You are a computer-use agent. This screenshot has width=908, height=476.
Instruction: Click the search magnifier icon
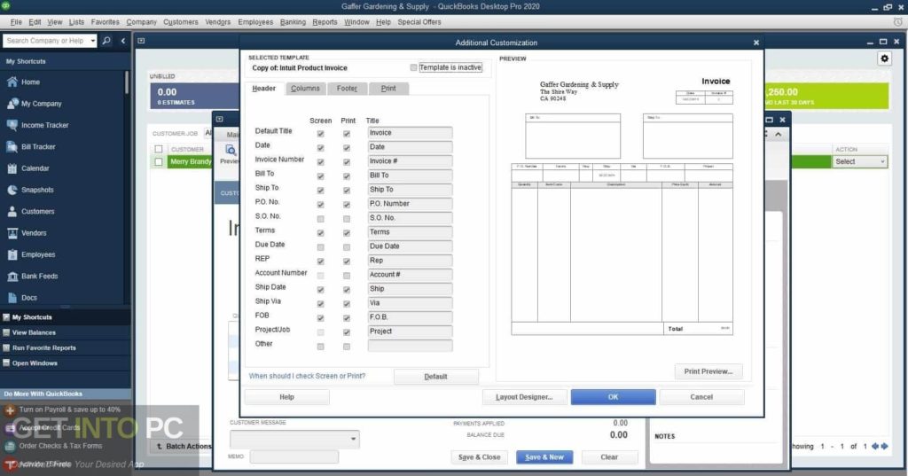(106, 41)
